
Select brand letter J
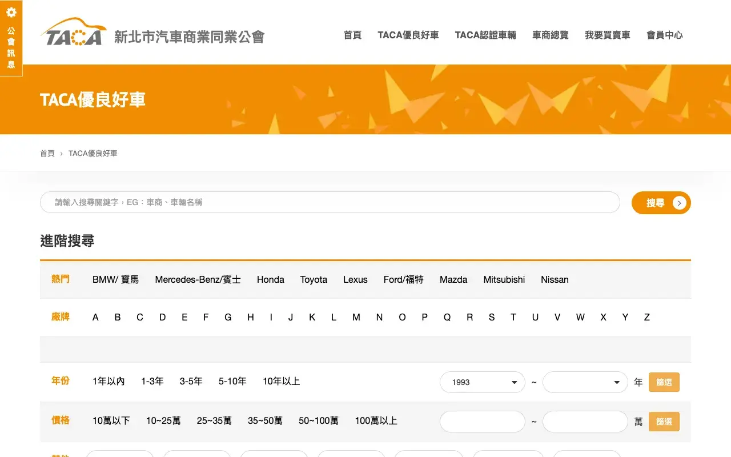[291, 317]
